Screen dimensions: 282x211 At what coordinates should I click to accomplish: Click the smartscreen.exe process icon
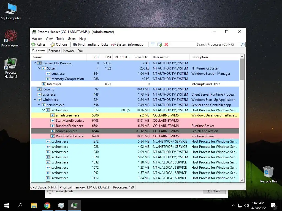tap(53, 115)
